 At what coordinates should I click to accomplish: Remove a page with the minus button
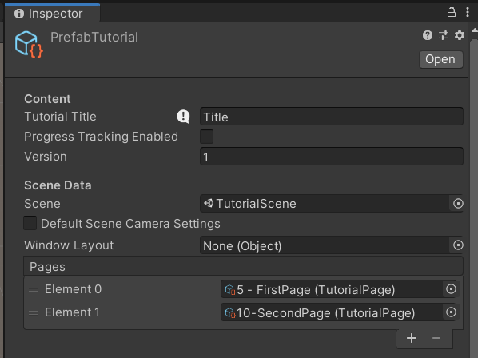(436, 338)
